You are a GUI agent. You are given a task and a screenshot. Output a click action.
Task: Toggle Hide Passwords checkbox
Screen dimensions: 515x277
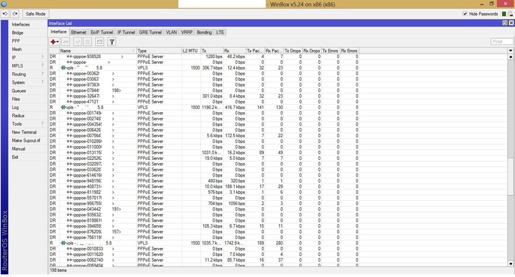pyautogui.click(x=465, y=14)
